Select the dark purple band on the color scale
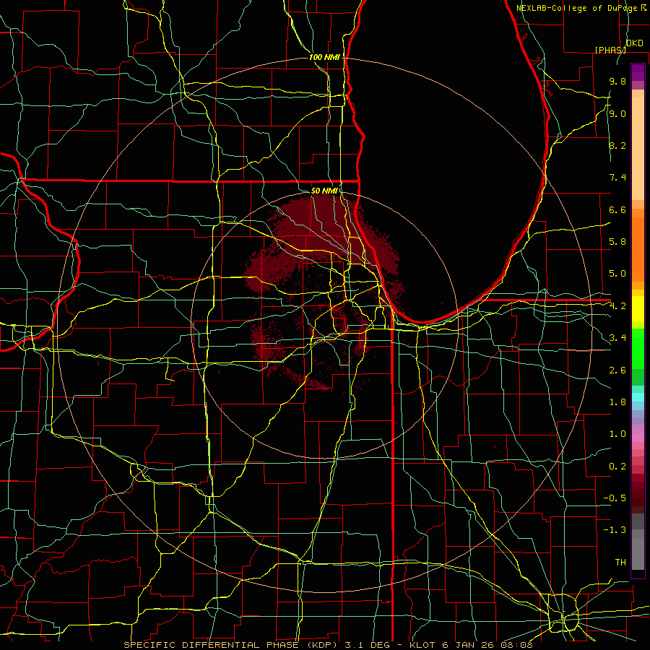The image size is (650, 650). point(638,72)
